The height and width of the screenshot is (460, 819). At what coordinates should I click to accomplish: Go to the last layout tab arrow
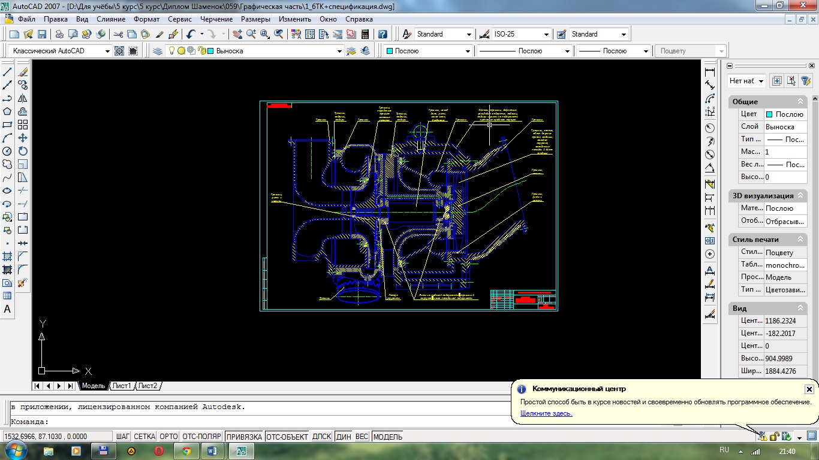(x=71, y=386)
